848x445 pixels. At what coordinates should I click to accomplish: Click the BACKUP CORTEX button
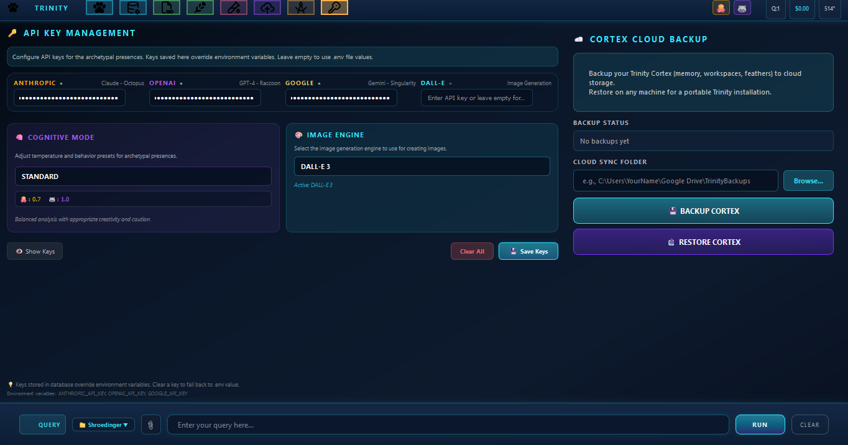pyautogui.click(x=703, y=211)
